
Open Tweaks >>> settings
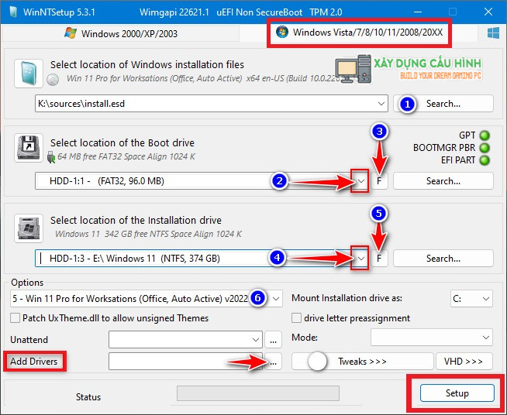click(362, 361)
